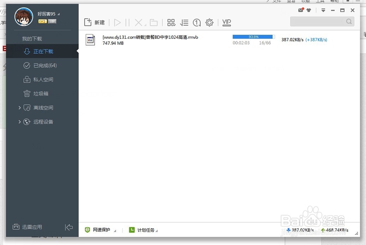366x245 pixels.
Task: Pause the download with pause icon
Action: [127, 23]
